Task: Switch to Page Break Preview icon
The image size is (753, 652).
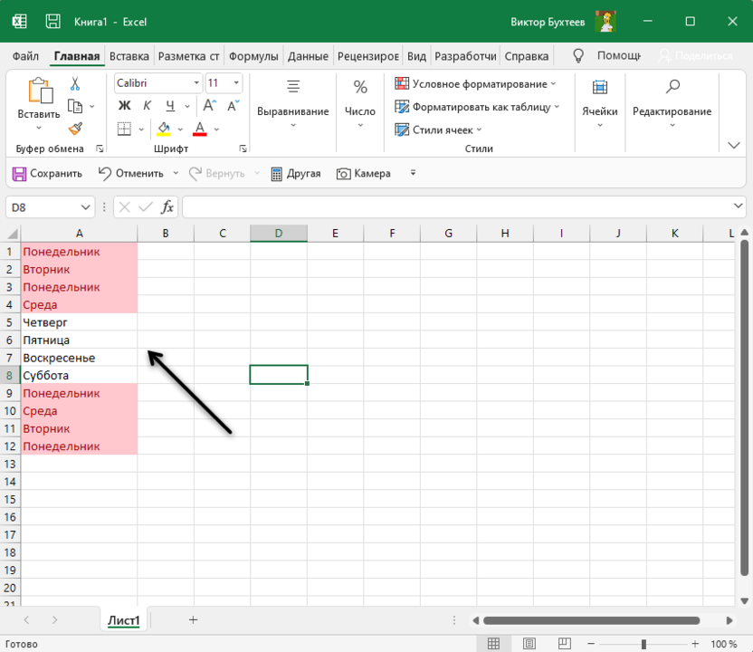Action: (x=564, y=643)
